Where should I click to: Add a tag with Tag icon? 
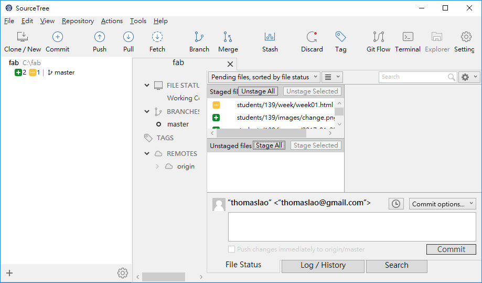[340, 37]
